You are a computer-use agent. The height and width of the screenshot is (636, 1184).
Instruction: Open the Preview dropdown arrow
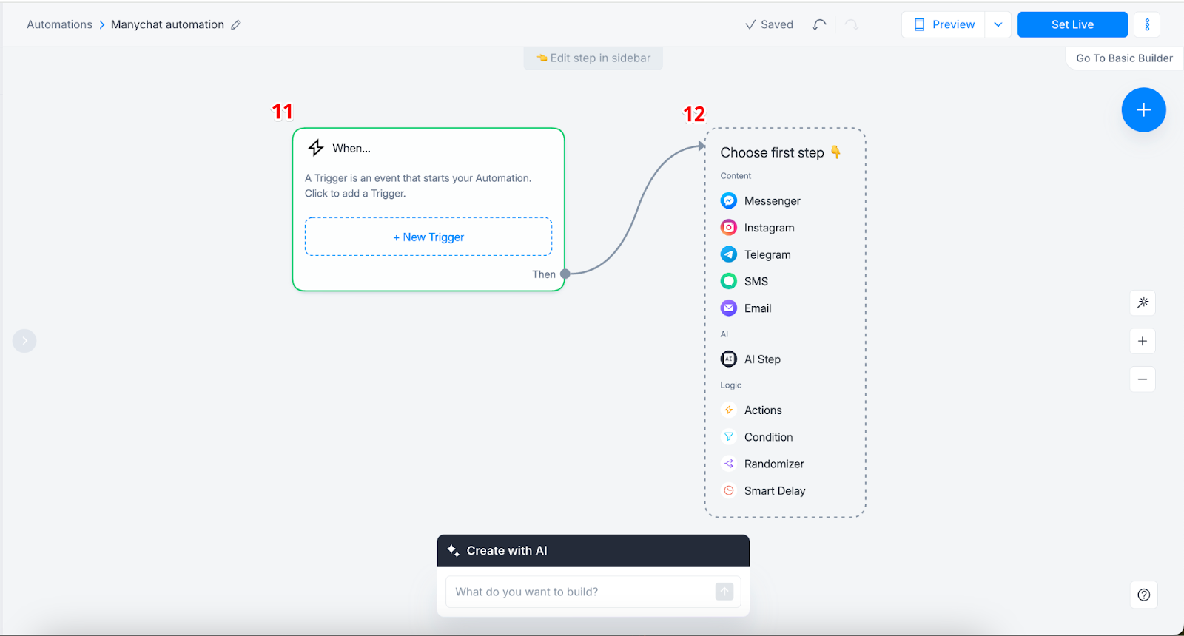click(998, 24)
